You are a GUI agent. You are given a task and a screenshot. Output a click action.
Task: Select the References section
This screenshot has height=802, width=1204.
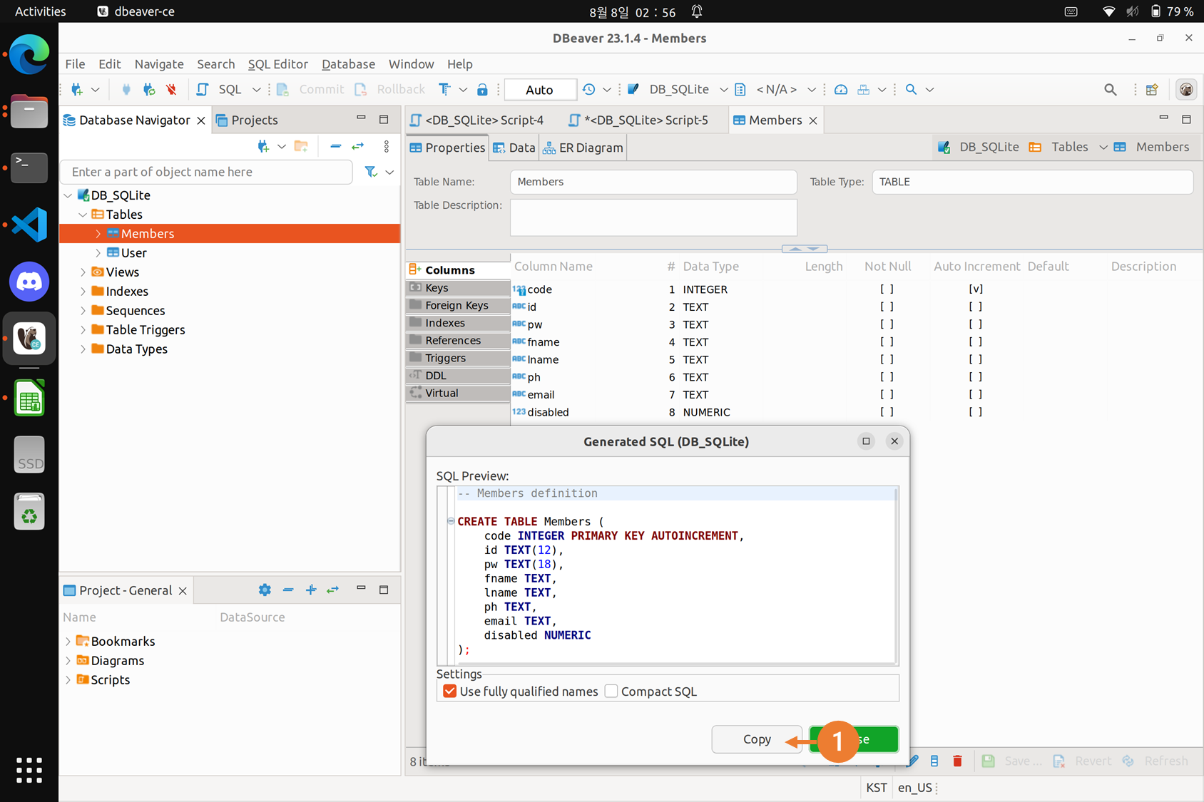coord(458,341)
